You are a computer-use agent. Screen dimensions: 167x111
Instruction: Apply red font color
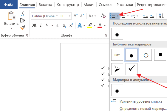(x=100, y=25)
